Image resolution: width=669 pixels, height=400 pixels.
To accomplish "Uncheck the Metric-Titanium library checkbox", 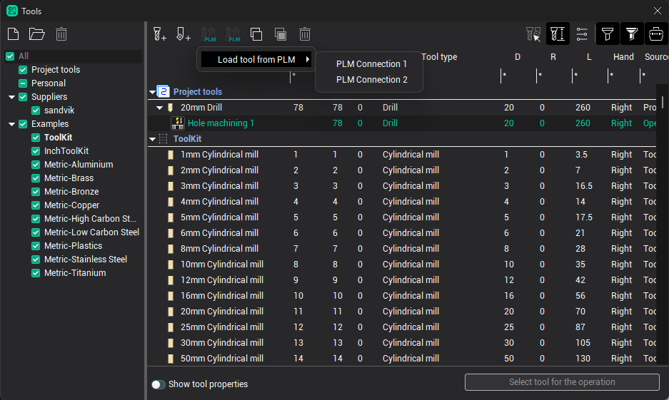I will coord(36,273).
